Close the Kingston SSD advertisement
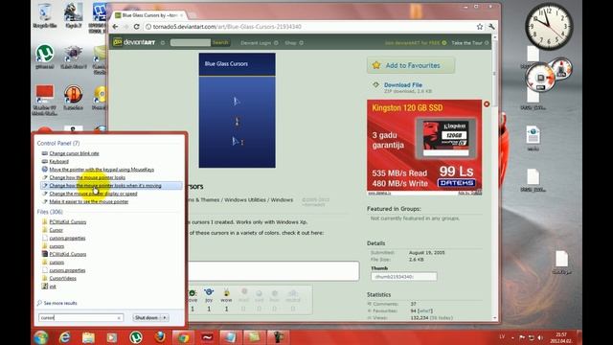 coord(487,104)
